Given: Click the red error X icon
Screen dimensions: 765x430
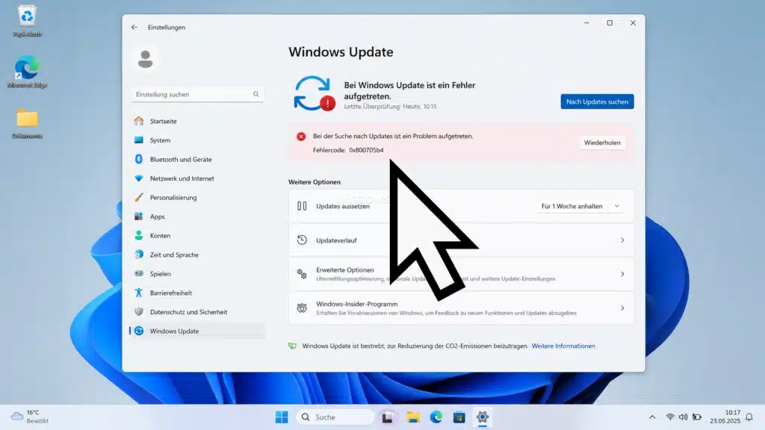Looking at the screenshot, I should coord(301,137).
